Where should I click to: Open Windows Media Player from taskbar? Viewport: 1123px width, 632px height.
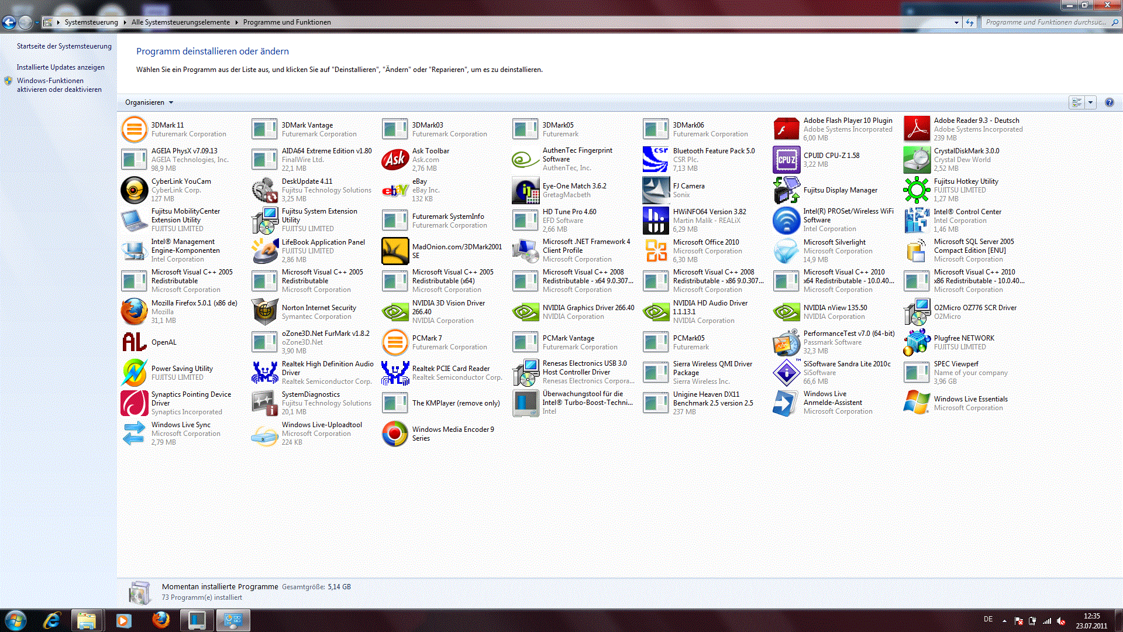[123, 620]
